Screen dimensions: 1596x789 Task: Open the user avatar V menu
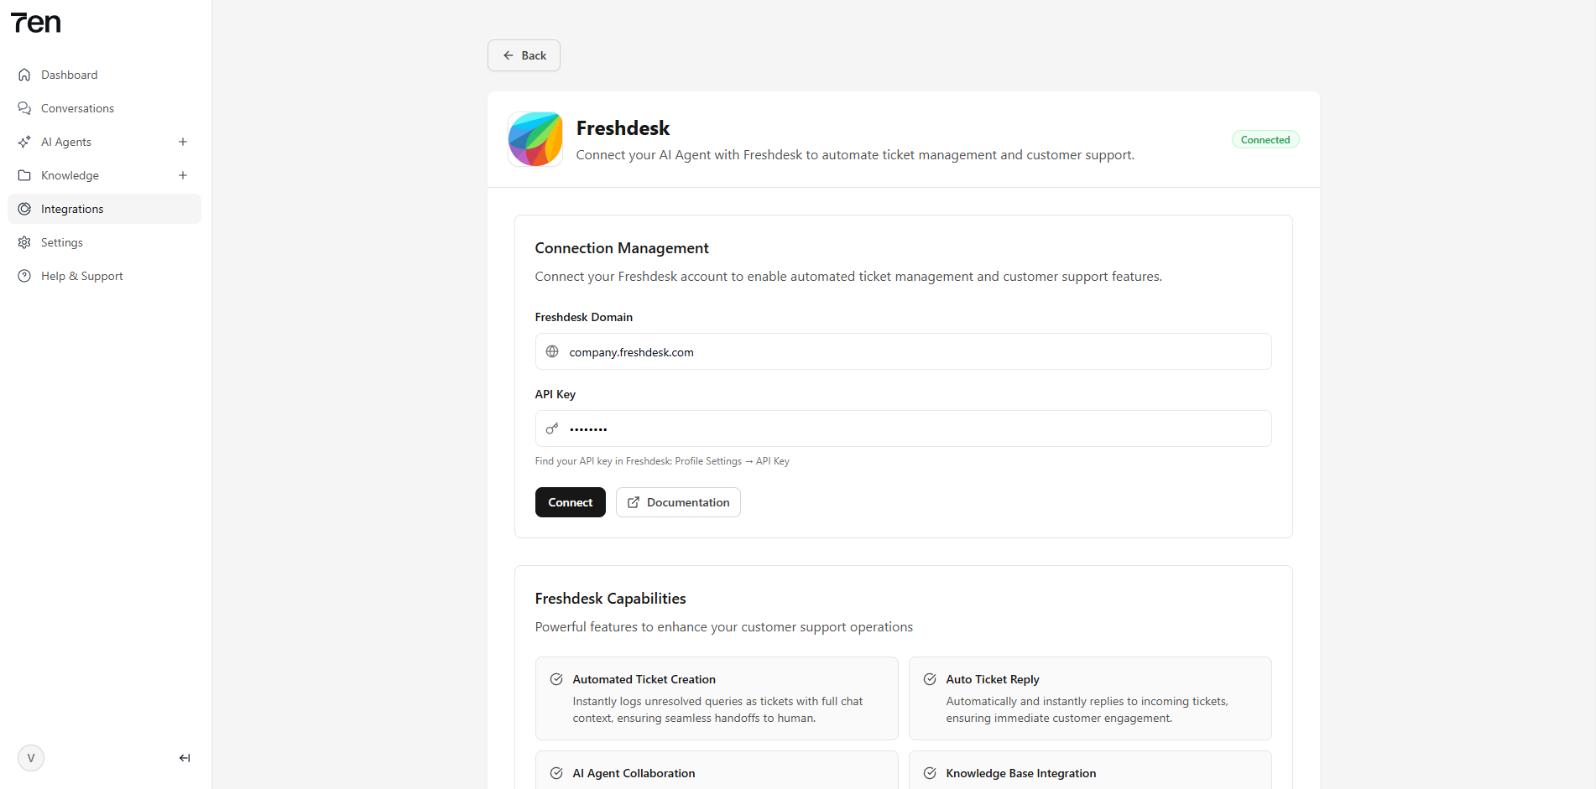point(31,758)
